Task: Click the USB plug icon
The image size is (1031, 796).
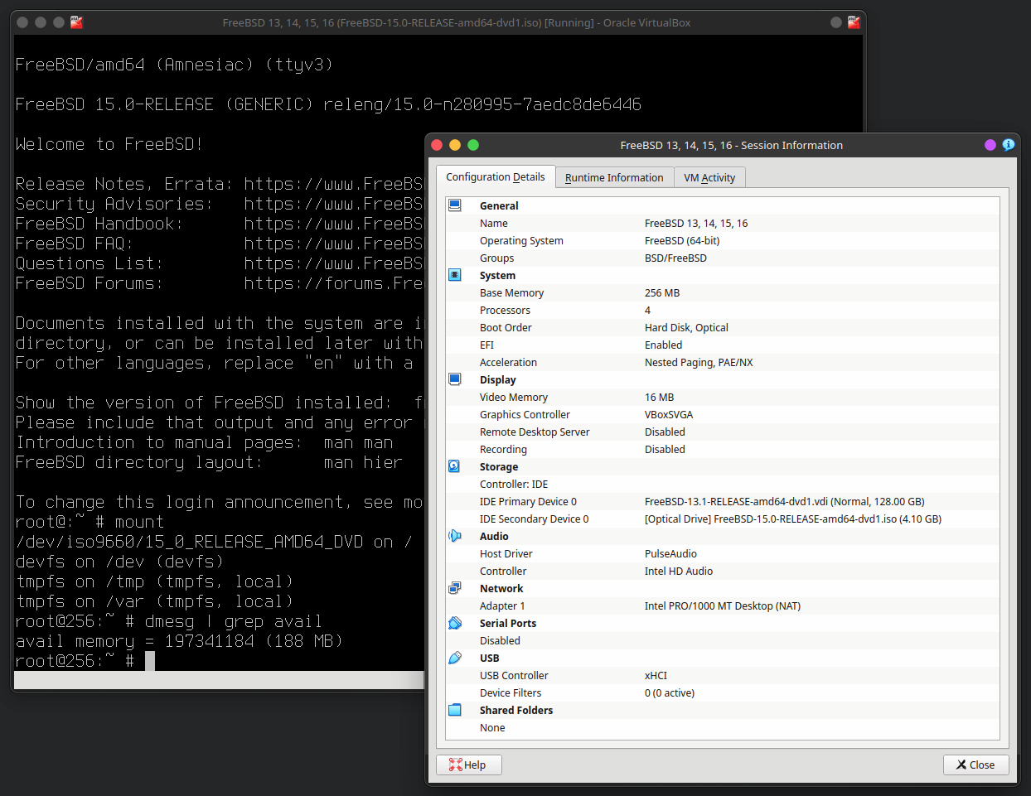Action: coord(455,658)
